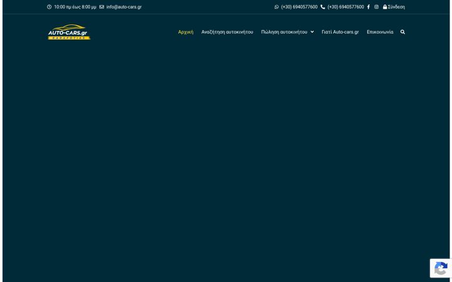Click the search magnifier icon
452x282 pixels.
(x=402, y=32)
